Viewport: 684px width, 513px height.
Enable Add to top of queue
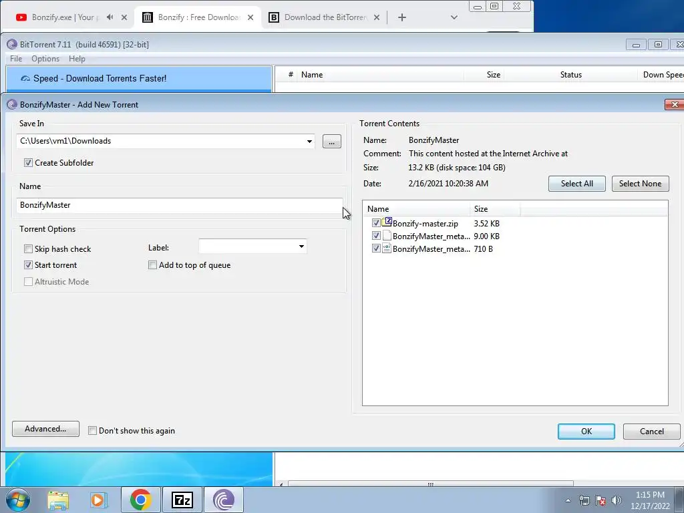click(x=153, y=265)
